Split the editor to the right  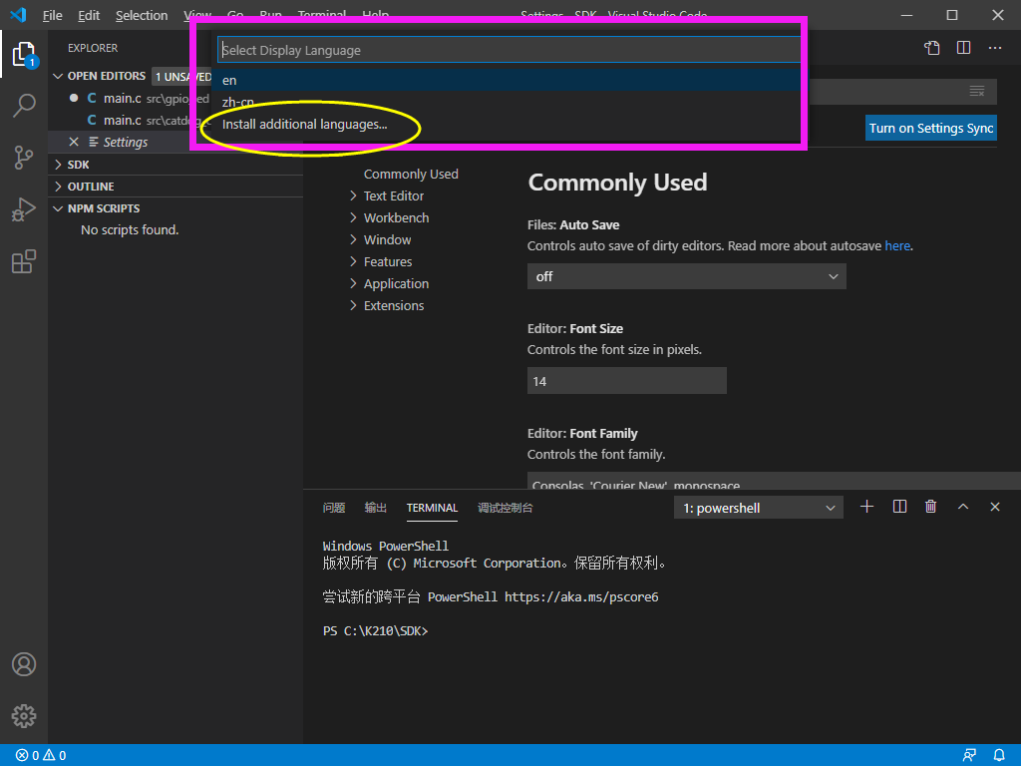click(964, 48)
